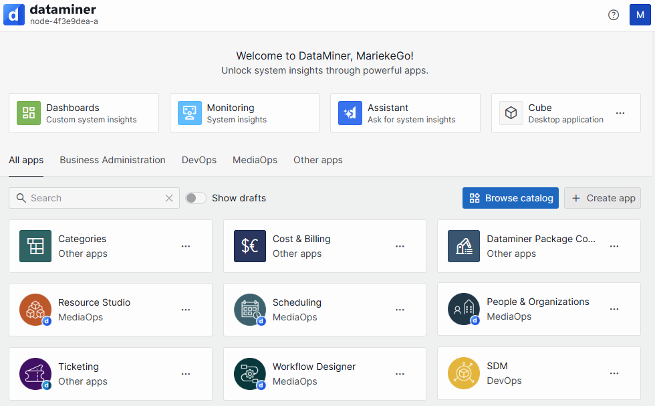Image resolution: width=655 pixels, height=406 pixels.
Task: Open Scheduling more options menu
Action: pos(400,310)
